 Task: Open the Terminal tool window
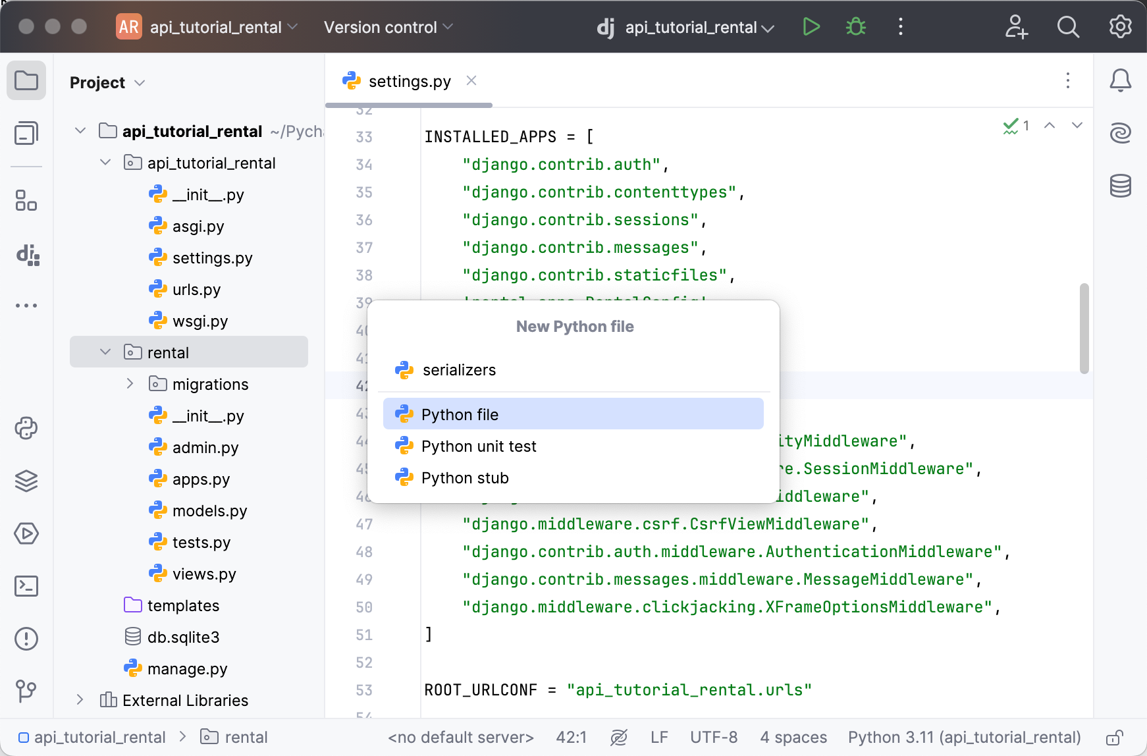pyautogui.click(x=26, y=585)
